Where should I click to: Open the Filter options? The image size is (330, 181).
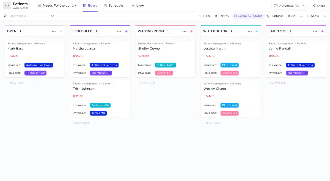pos(204,16)
